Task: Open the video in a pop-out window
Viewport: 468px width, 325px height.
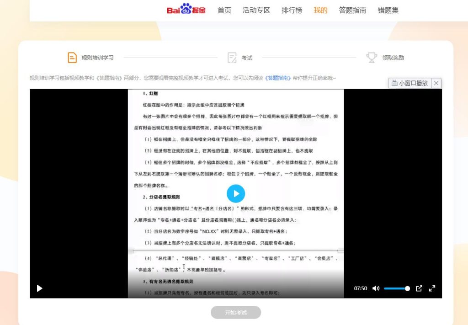Action: pos(419,288)
